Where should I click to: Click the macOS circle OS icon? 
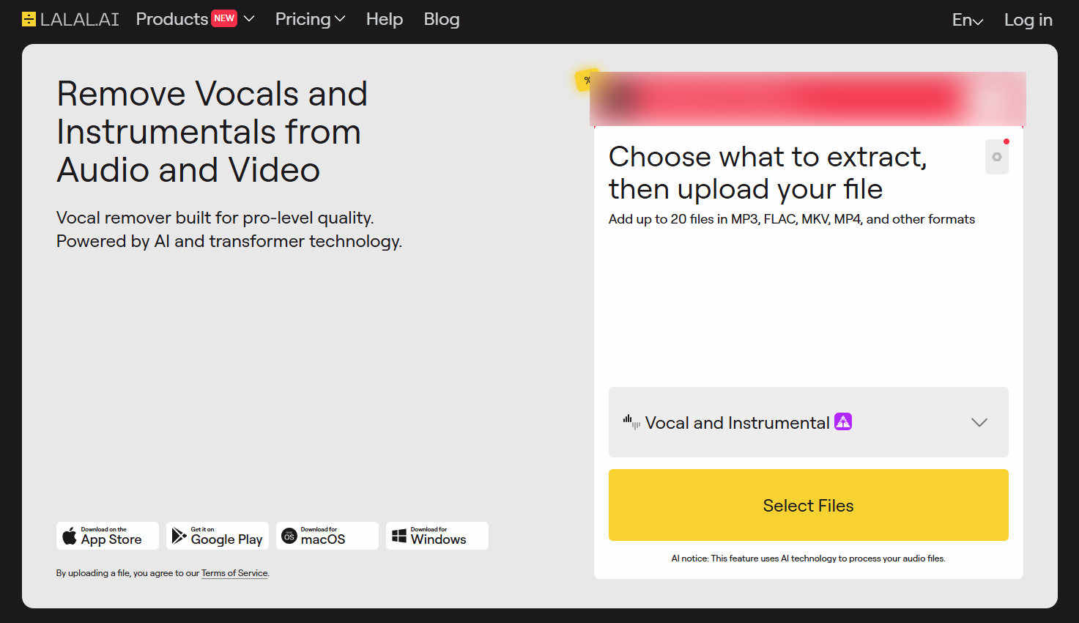[x=289, y=537]
